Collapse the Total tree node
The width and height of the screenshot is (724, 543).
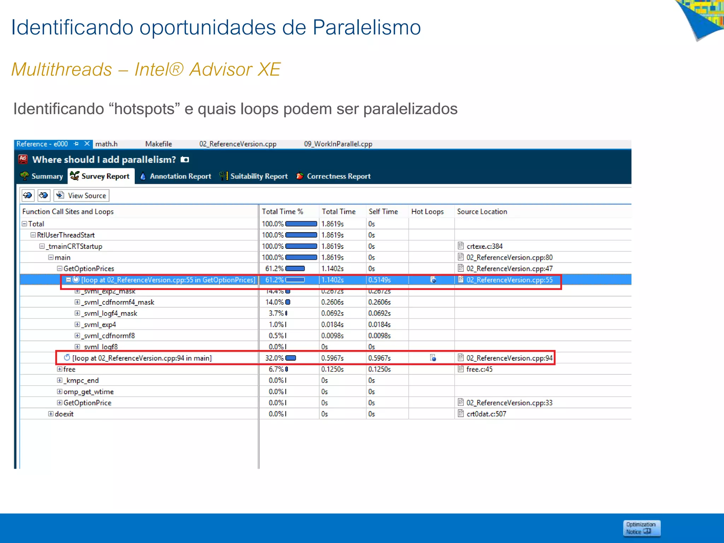(24, 224)
